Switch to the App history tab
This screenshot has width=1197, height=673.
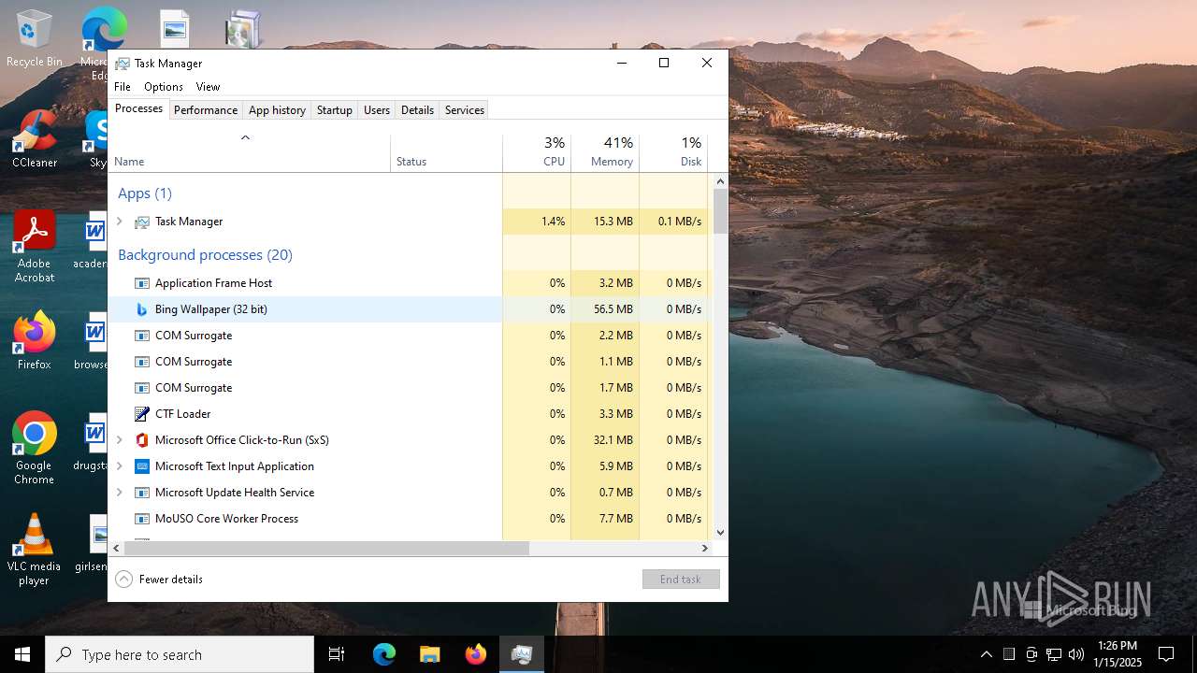(277, 110)
